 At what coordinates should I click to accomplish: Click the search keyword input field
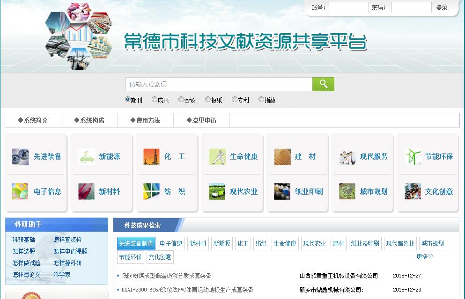[219, 84]
